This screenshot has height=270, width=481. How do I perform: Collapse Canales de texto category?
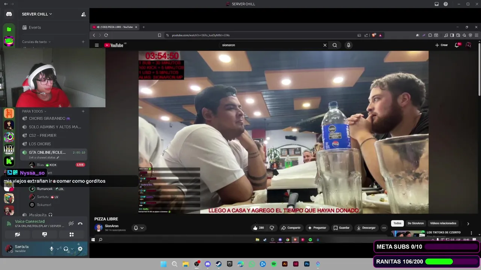[36, 42]
